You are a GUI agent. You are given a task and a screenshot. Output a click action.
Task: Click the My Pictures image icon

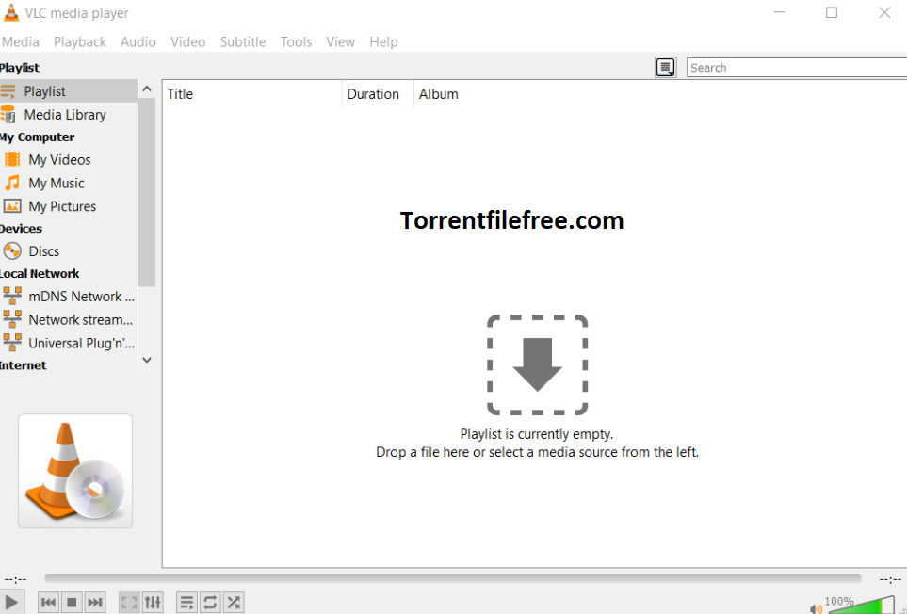tap(12, 206)
